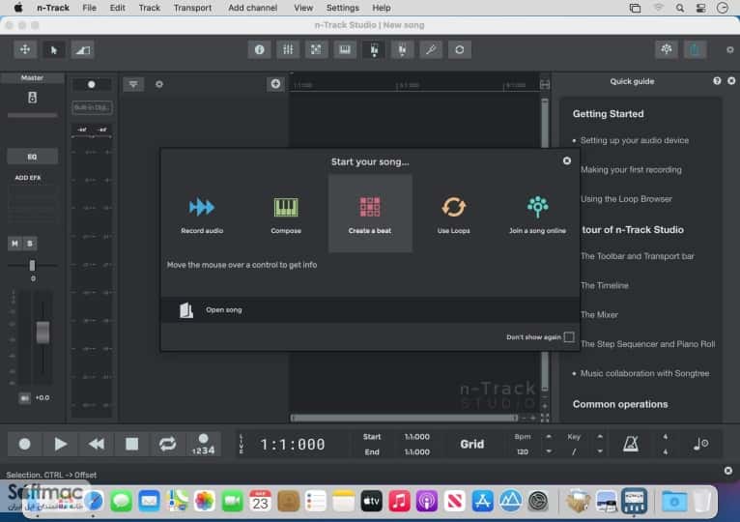Screen dimensions: 740x522
Task: Choose Create a beat option
Action: (x=370, y=214)
